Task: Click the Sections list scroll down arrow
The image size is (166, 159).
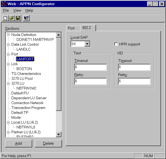Action: [59, 134]
